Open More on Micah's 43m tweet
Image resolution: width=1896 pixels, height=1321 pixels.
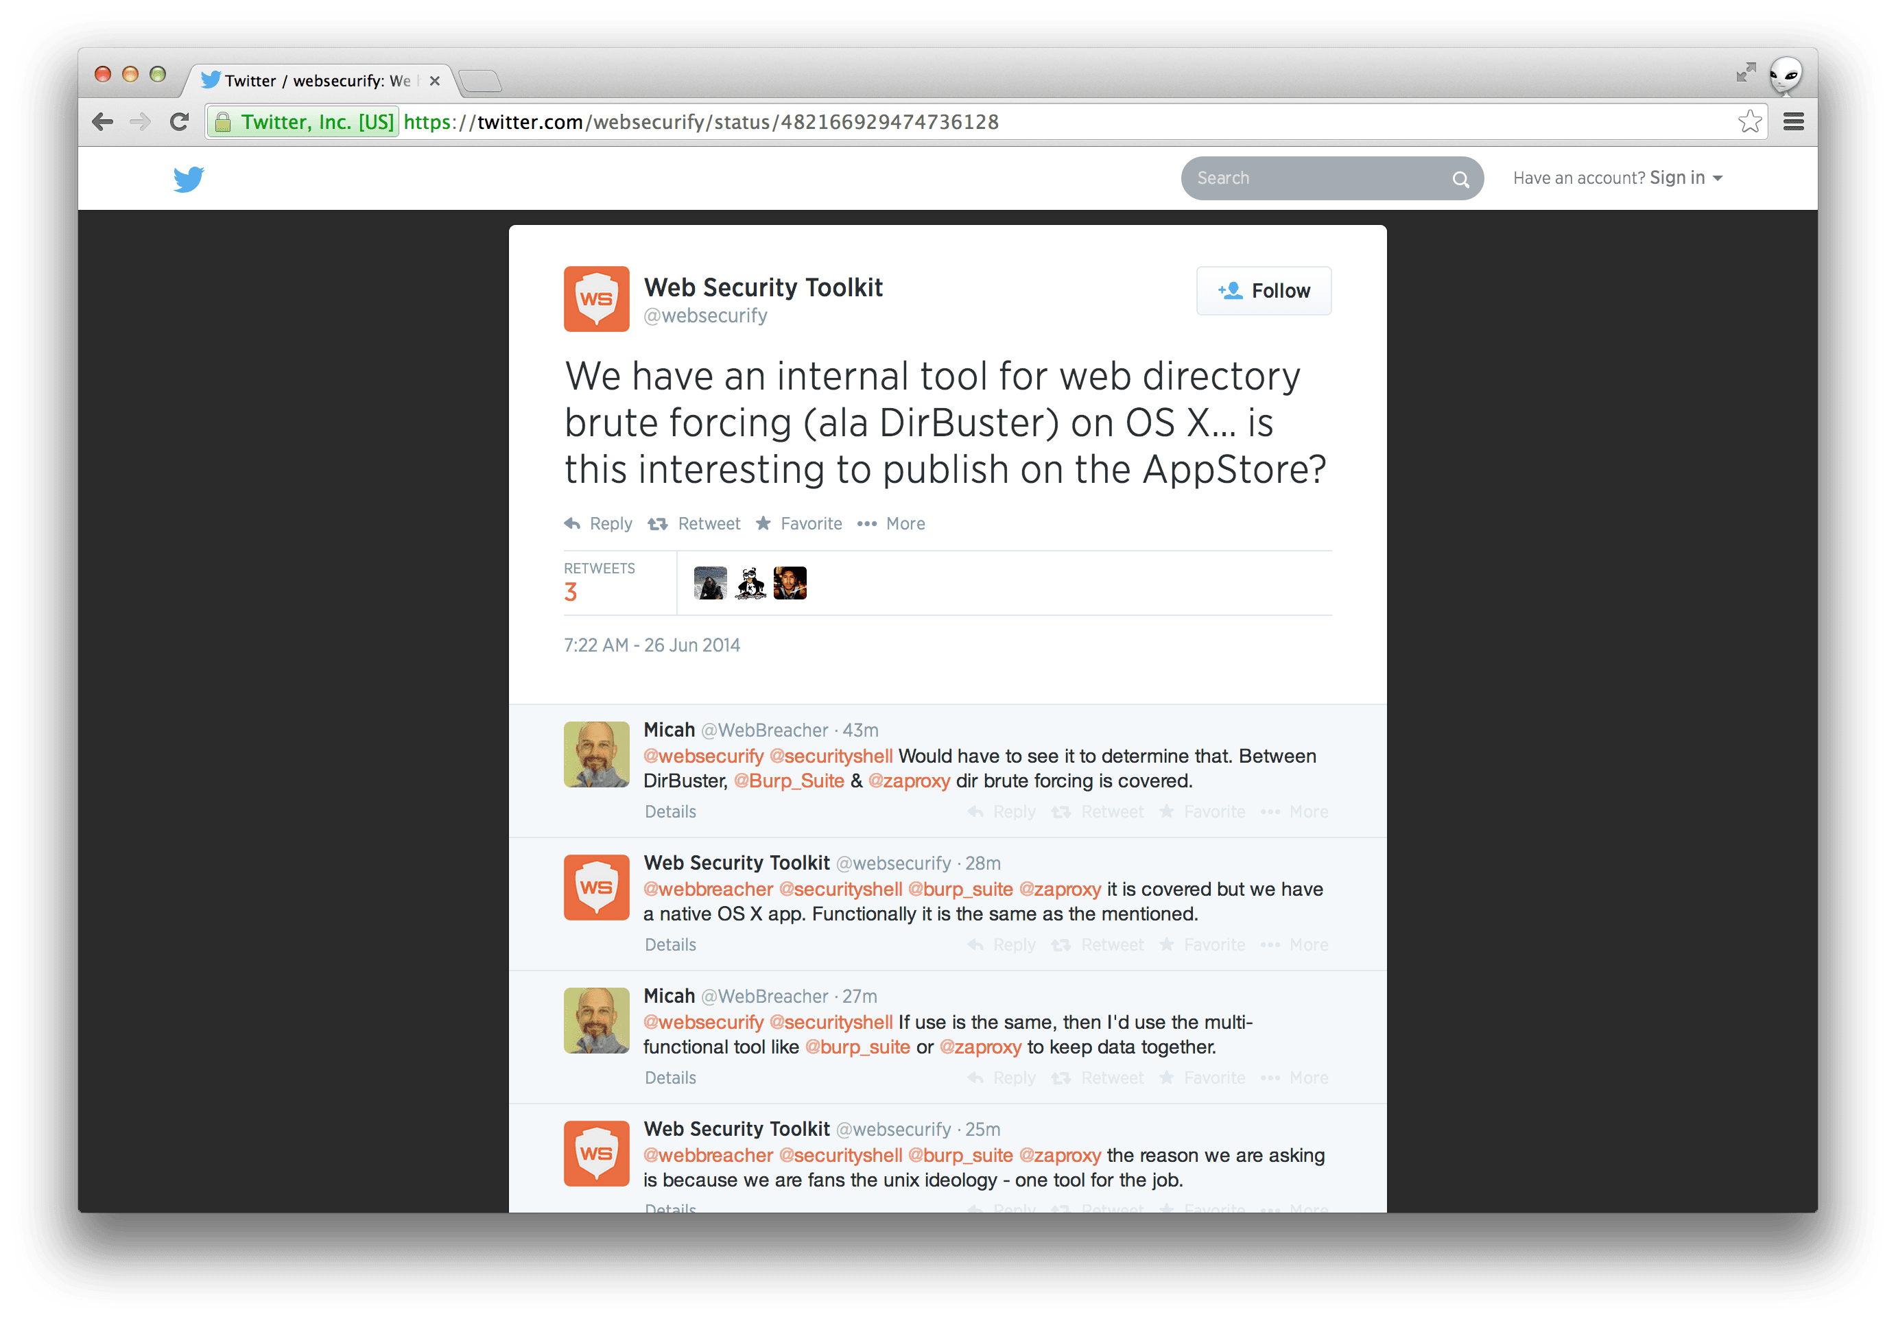[x=1294, y=811]
